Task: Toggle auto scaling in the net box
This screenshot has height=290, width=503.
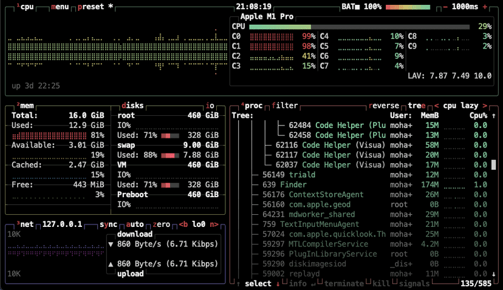Action: pos(135,224)
